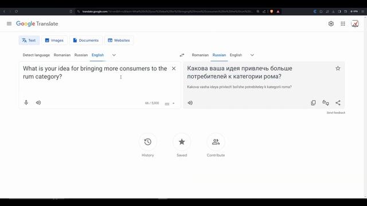The height and width of the screenshot is (206, 367).
Task: Listen to the Russian translation
Action: [x=190, y=103]
